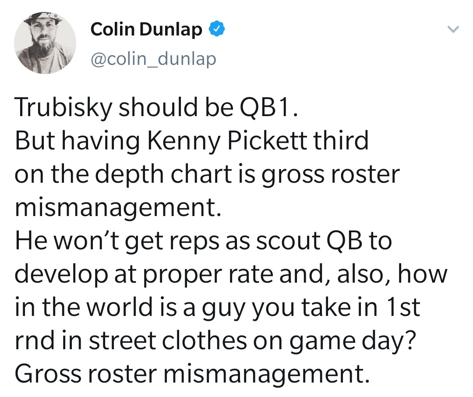The width and height of the screenshot is (473, 397).
Task: Click the word third after Pickett
Action: point(341,140)
